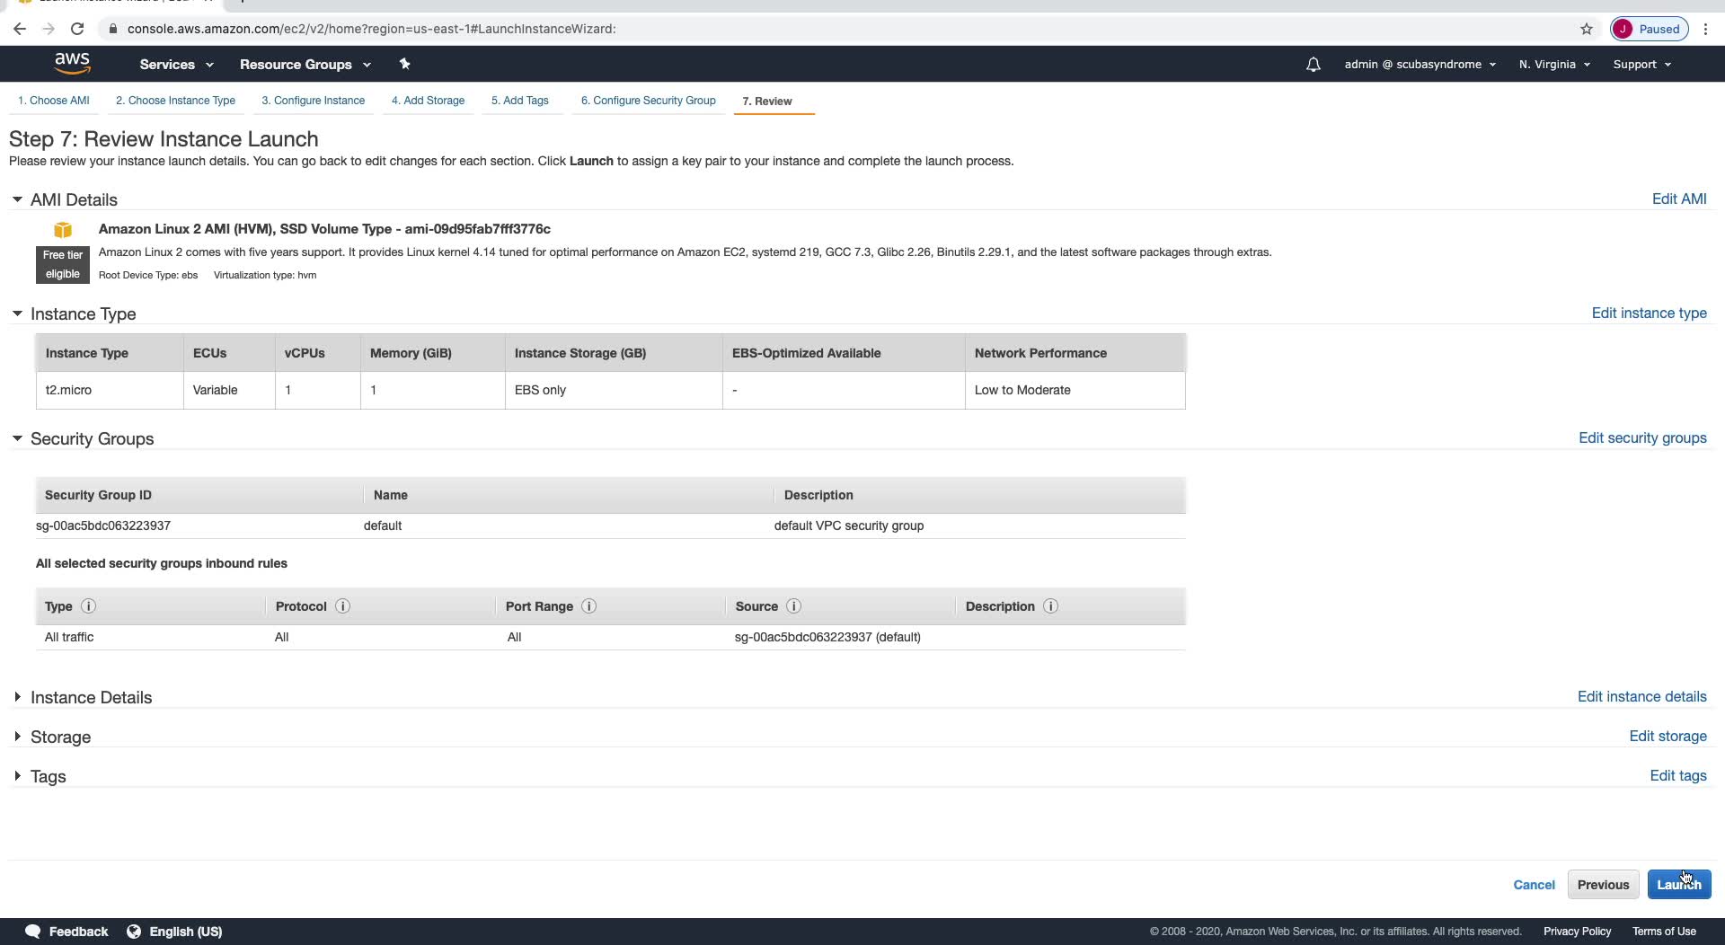Click security group ID sg-00ac5bdc063223937
1725x945 pixels.
[103, 525]
